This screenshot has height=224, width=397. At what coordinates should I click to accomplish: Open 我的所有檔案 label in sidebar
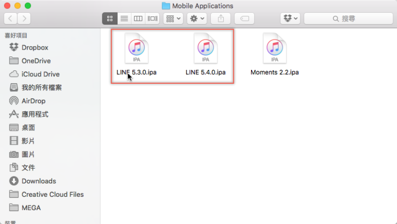tap(42, 88)
